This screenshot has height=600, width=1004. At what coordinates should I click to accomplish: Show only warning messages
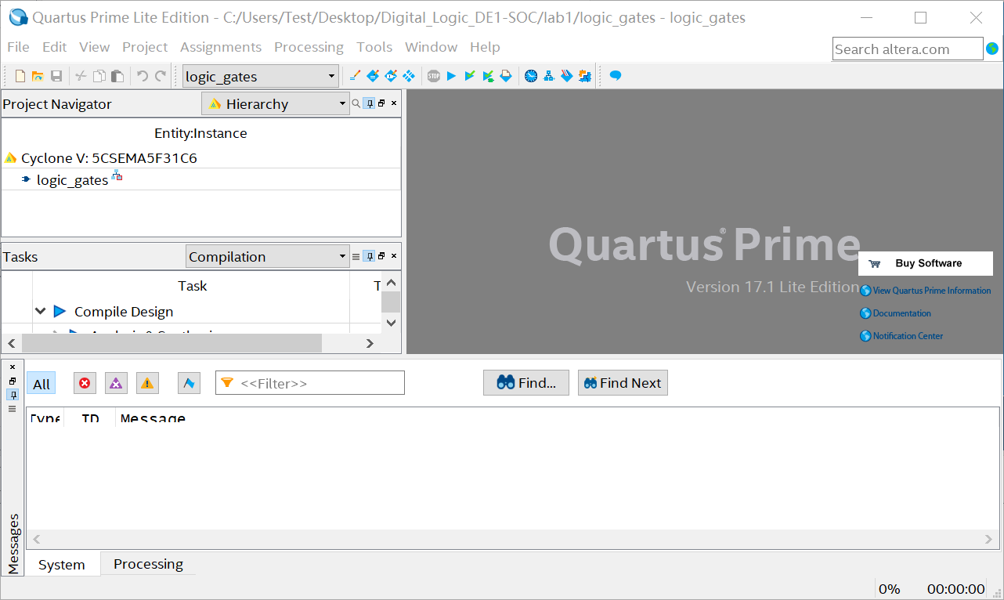coord(147,383)
